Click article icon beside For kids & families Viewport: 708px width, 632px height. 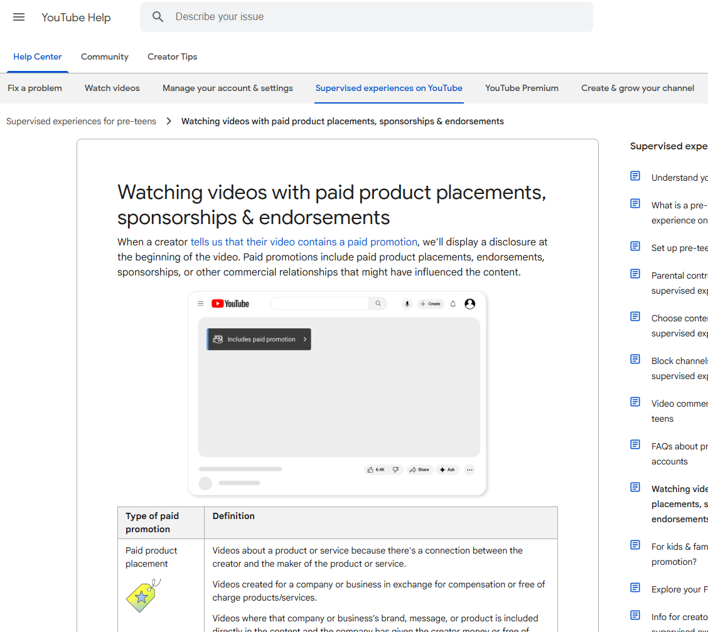[x=635, y=545]
